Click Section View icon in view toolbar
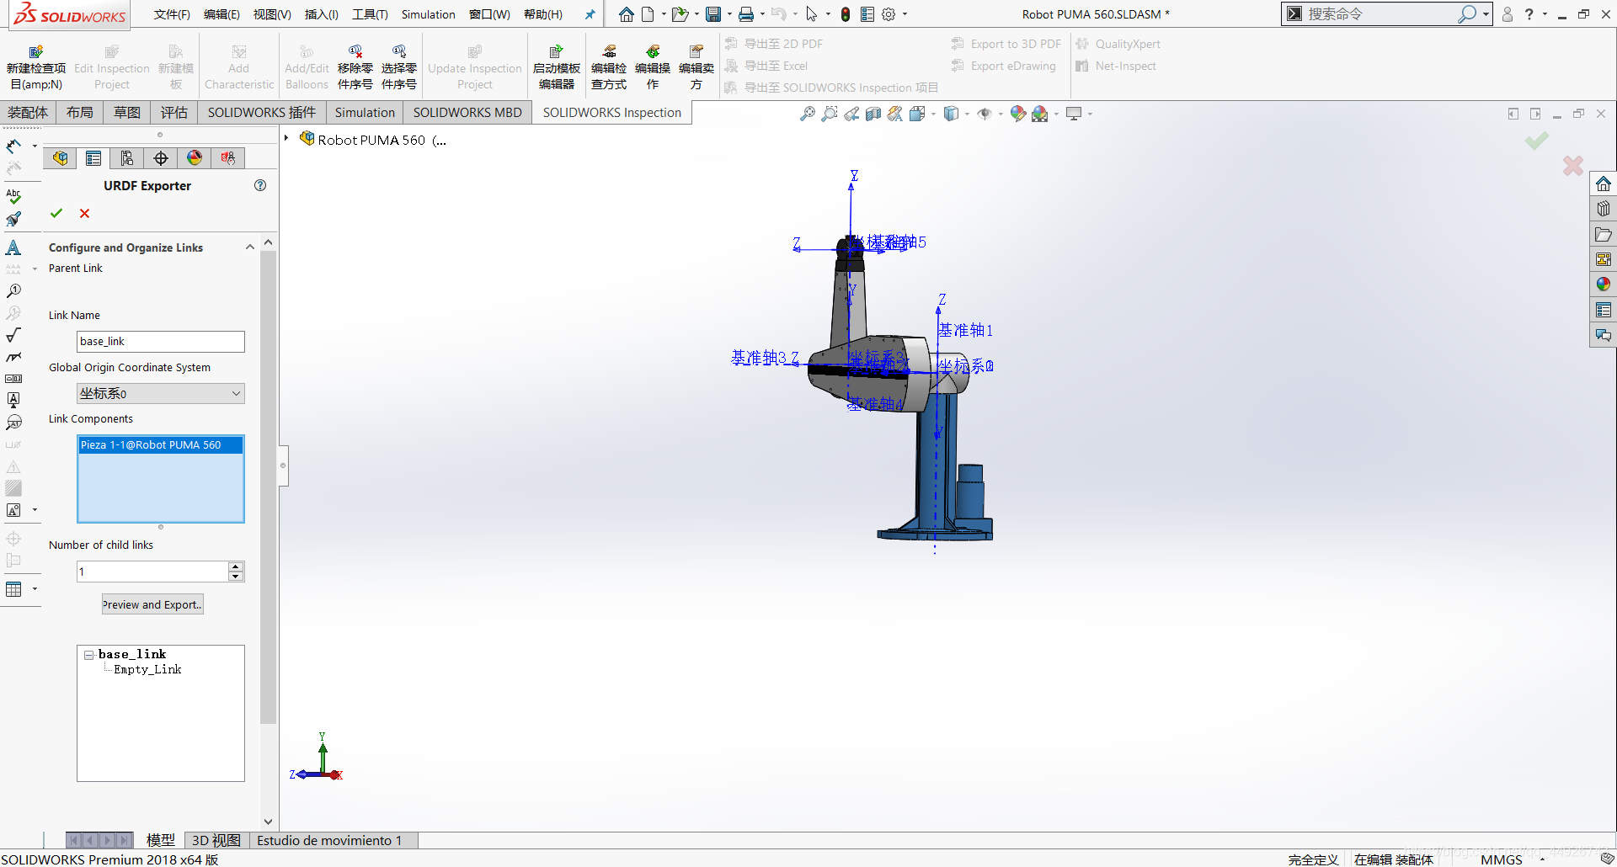Viewport: 1617px width, 867px height. pos(873,114)
